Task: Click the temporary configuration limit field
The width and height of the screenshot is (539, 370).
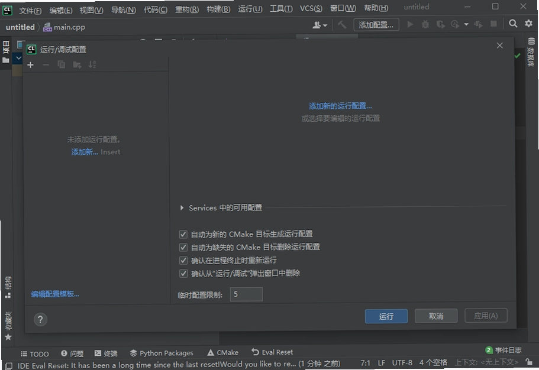Action: click(x=246, y=294)
